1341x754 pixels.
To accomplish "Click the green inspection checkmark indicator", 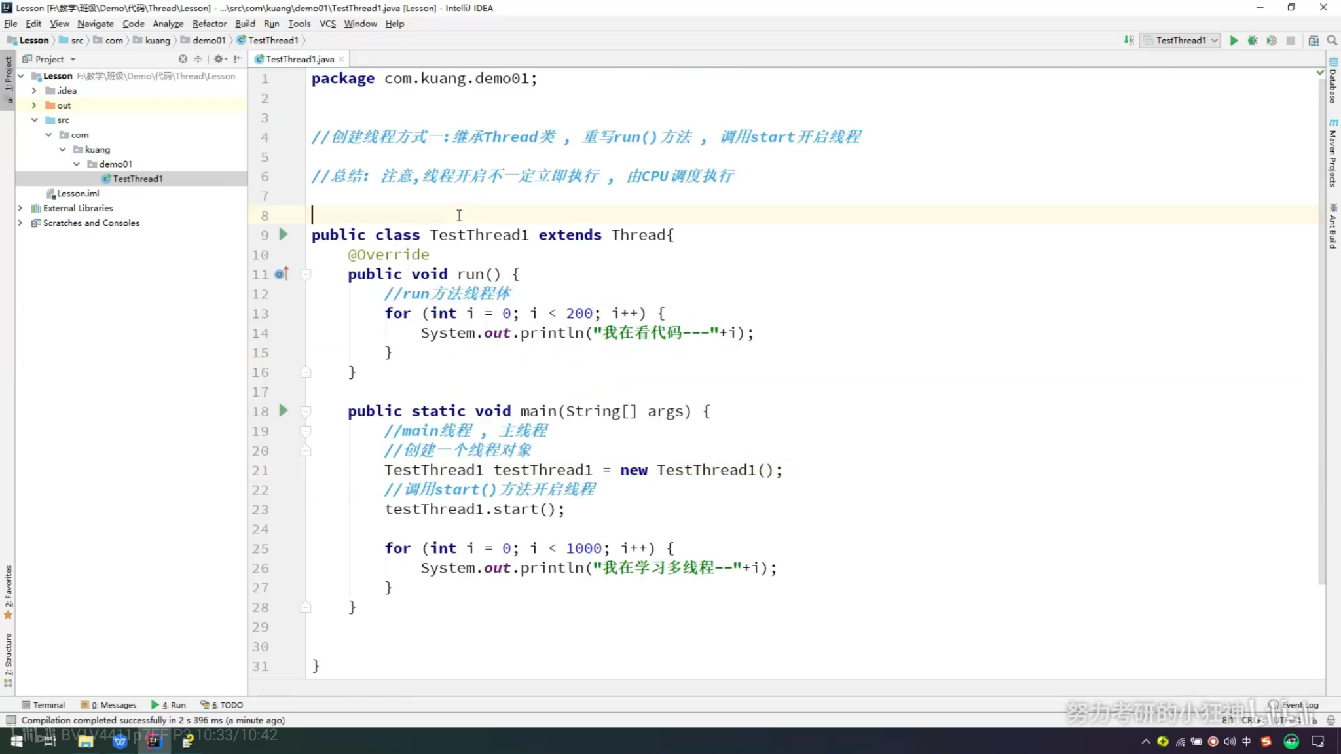I will (x=1321, y=72).
